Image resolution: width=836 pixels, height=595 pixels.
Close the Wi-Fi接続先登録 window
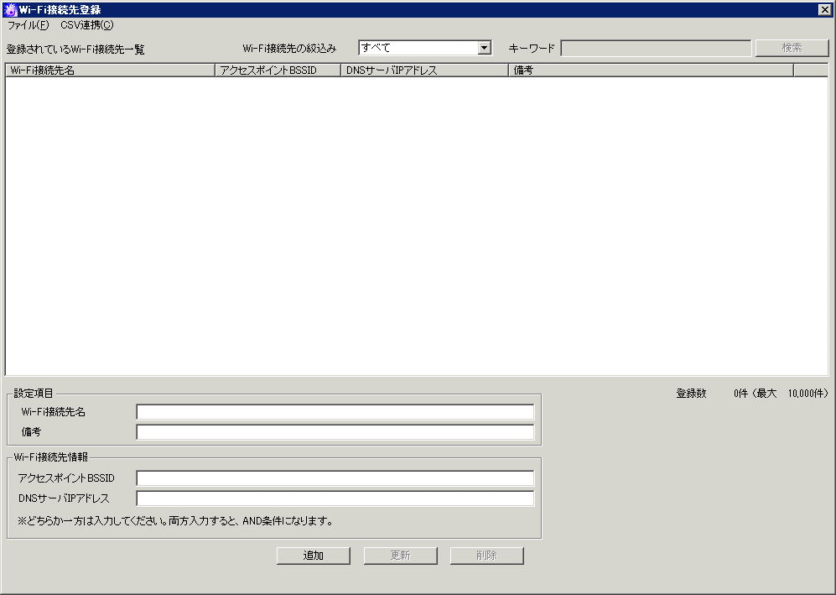click(824, 9)
